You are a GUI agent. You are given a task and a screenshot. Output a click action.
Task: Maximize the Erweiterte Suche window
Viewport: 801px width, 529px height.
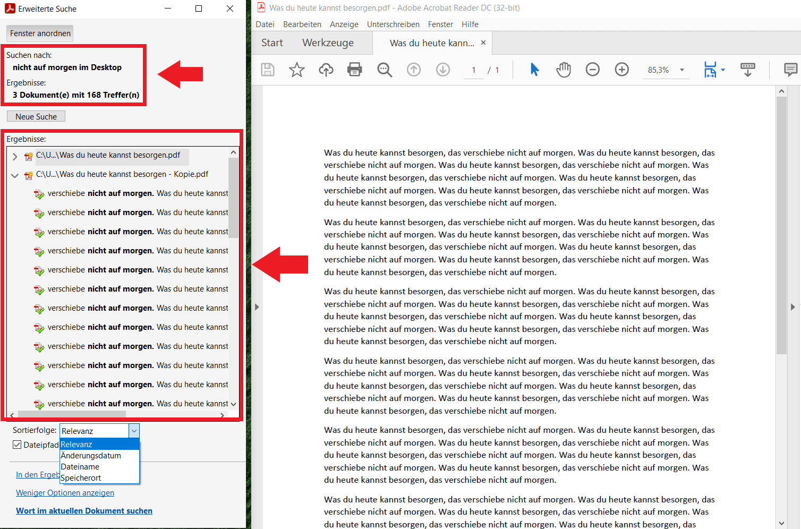pyautogui.click(x=199, y=8)
